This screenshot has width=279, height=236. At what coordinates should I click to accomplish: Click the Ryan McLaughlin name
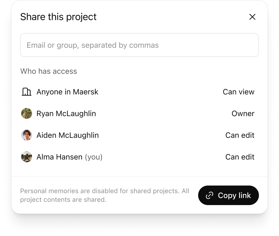point(66,113)
